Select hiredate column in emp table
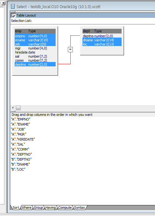The width and height of the screenshot is (155, 216). click(x=35, y=52)
